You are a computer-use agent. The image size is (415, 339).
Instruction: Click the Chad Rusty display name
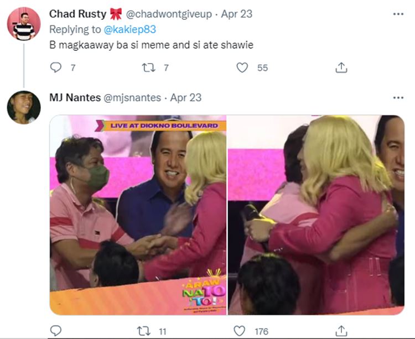(77, 14)
